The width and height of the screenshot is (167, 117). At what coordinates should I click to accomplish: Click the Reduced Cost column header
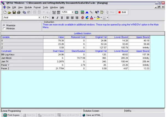(75, 37)
